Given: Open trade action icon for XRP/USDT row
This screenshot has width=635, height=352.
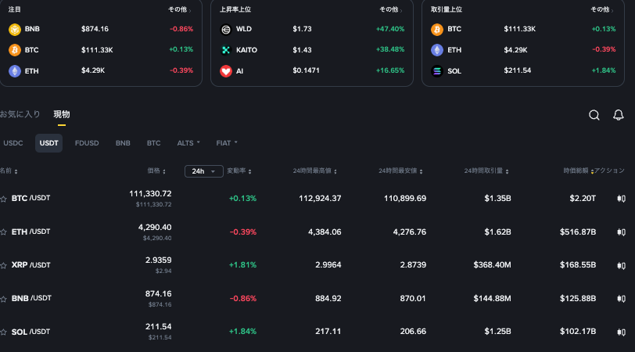Looking at the screenshot, I should [x=621, y=265].
